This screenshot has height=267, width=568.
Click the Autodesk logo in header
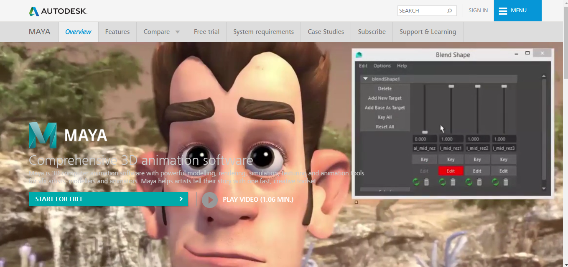pyautogui.click(x=58, y=11)
